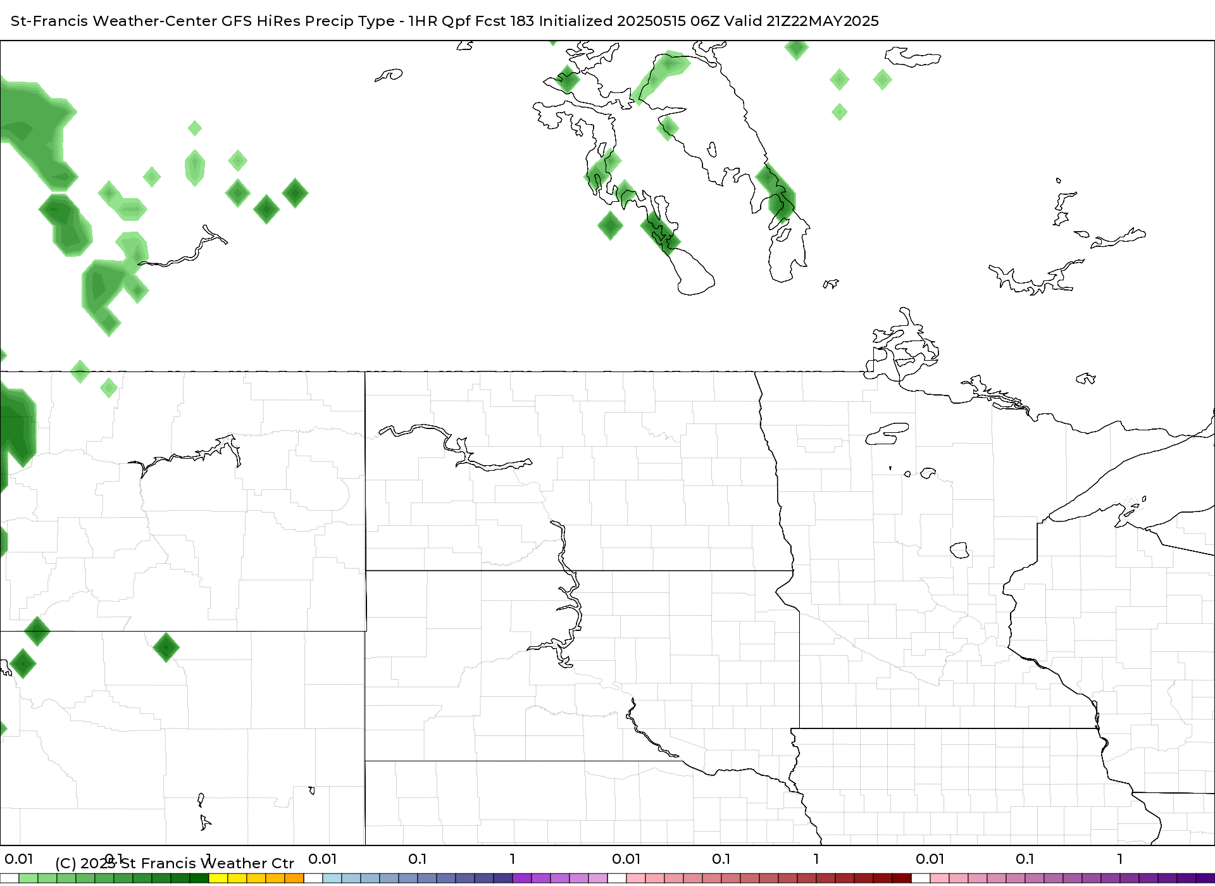Viewport: 1215px width, 886px height.
Task: Click the '1' label above the blue-purple scale
Action: click(513, 859)
